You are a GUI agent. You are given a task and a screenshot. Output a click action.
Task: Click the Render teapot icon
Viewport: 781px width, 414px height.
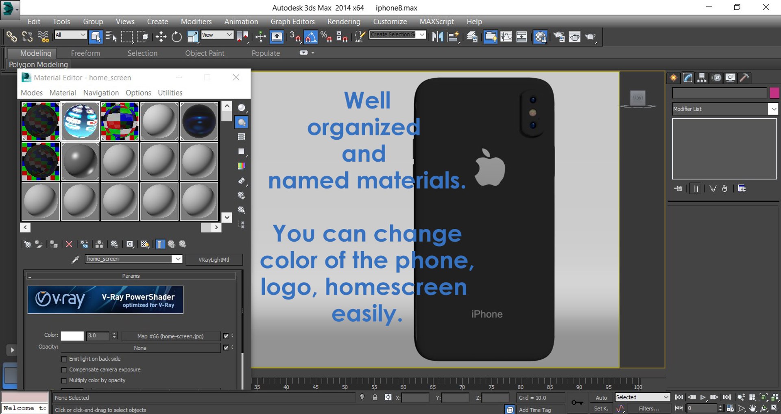590,37
